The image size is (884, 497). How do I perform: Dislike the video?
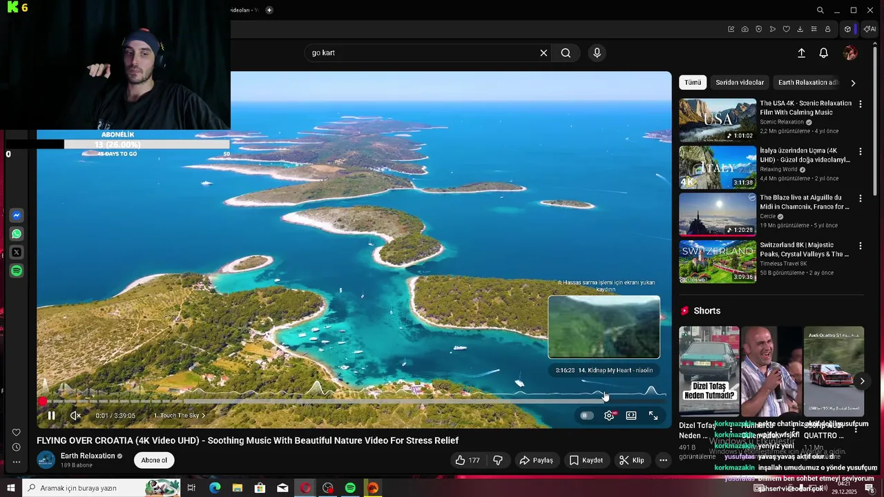tap(497, 460)
